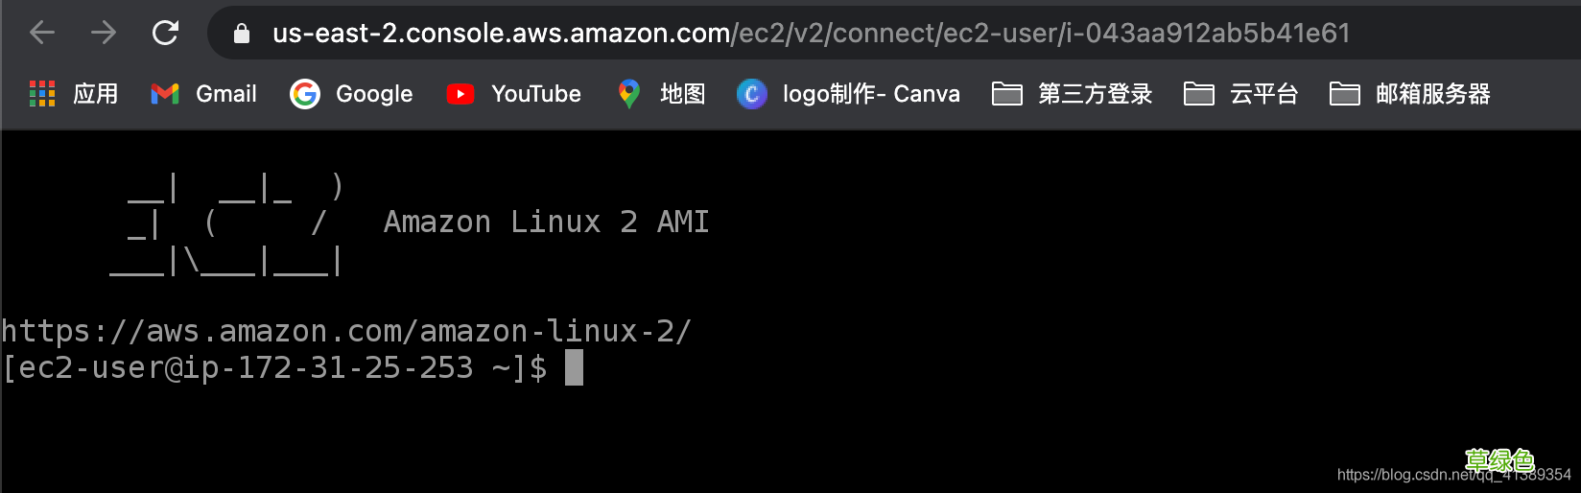Image resolution: width=1581 pixels, height=493 pixels.
Task: Click the browser back arrow
Action: click(x=42, y=34)
